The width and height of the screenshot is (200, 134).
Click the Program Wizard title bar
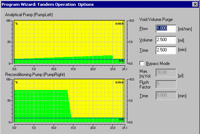[96, 4]
